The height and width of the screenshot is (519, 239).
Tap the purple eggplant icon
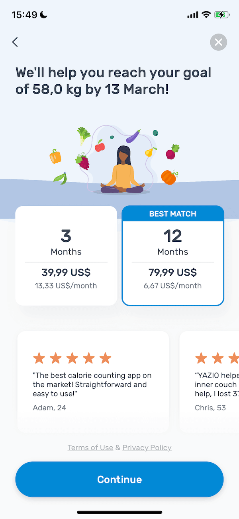[x=133, y=136]
